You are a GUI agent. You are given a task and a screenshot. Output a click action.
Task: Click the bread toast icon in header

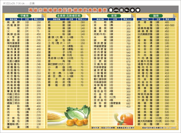tap(111, 10)
